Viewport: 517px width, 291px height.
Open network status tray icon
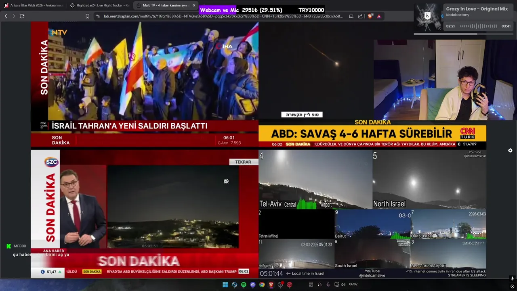coord(336,285)
